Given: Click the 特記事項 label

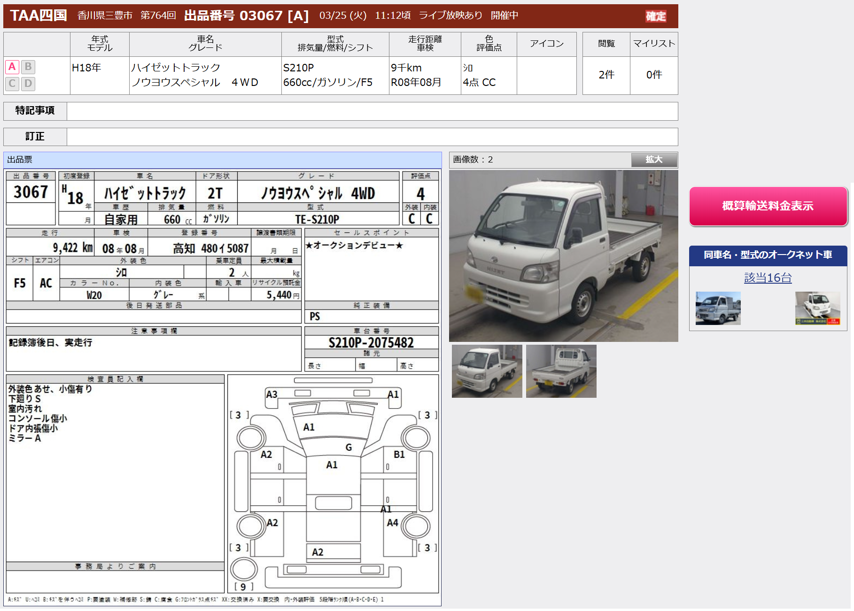Looking at the screenshot, I should [x=35, y=110].
